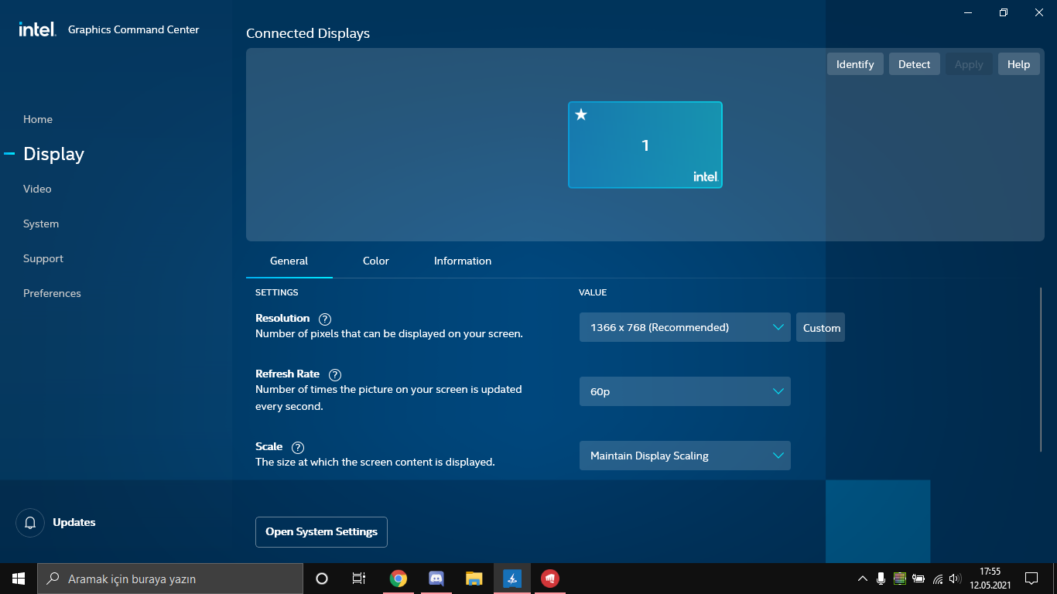1057x594 pixels.
Task: Open Task View from the taskbar
Action: pyautogui.click(x=359, y=579)
